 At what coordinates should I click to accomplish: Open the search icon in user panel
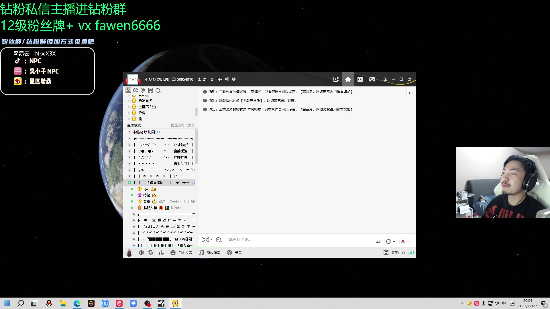(158, 91)
